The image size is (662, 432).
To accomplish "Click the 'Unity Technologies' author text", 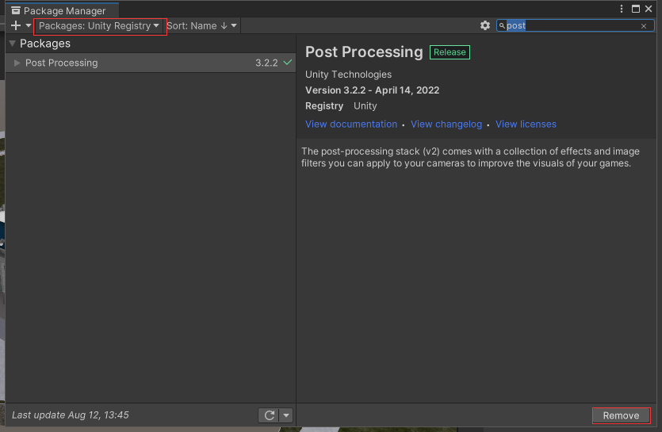I will coord(348,75).
